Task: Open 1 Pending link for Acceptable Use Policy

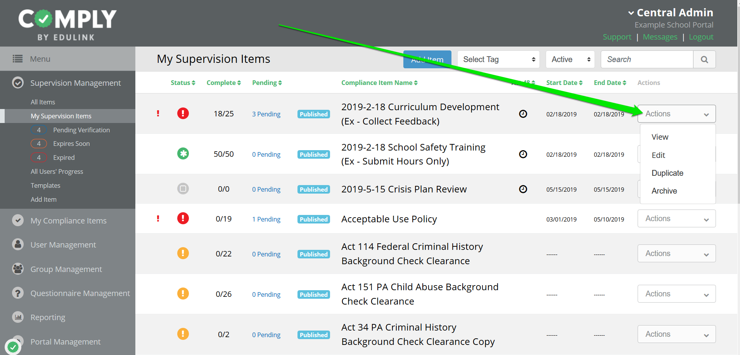Action: (x=266, y=219)
